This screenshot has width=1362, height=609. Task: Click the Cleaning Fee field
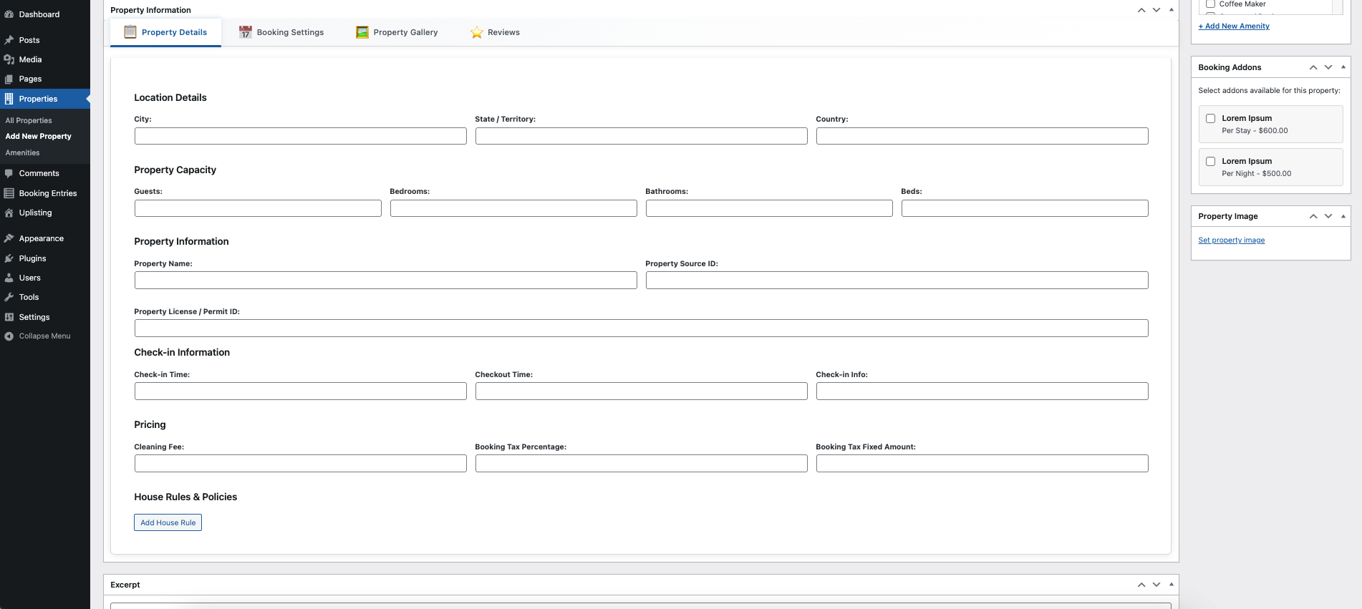(x=301, y=464)
